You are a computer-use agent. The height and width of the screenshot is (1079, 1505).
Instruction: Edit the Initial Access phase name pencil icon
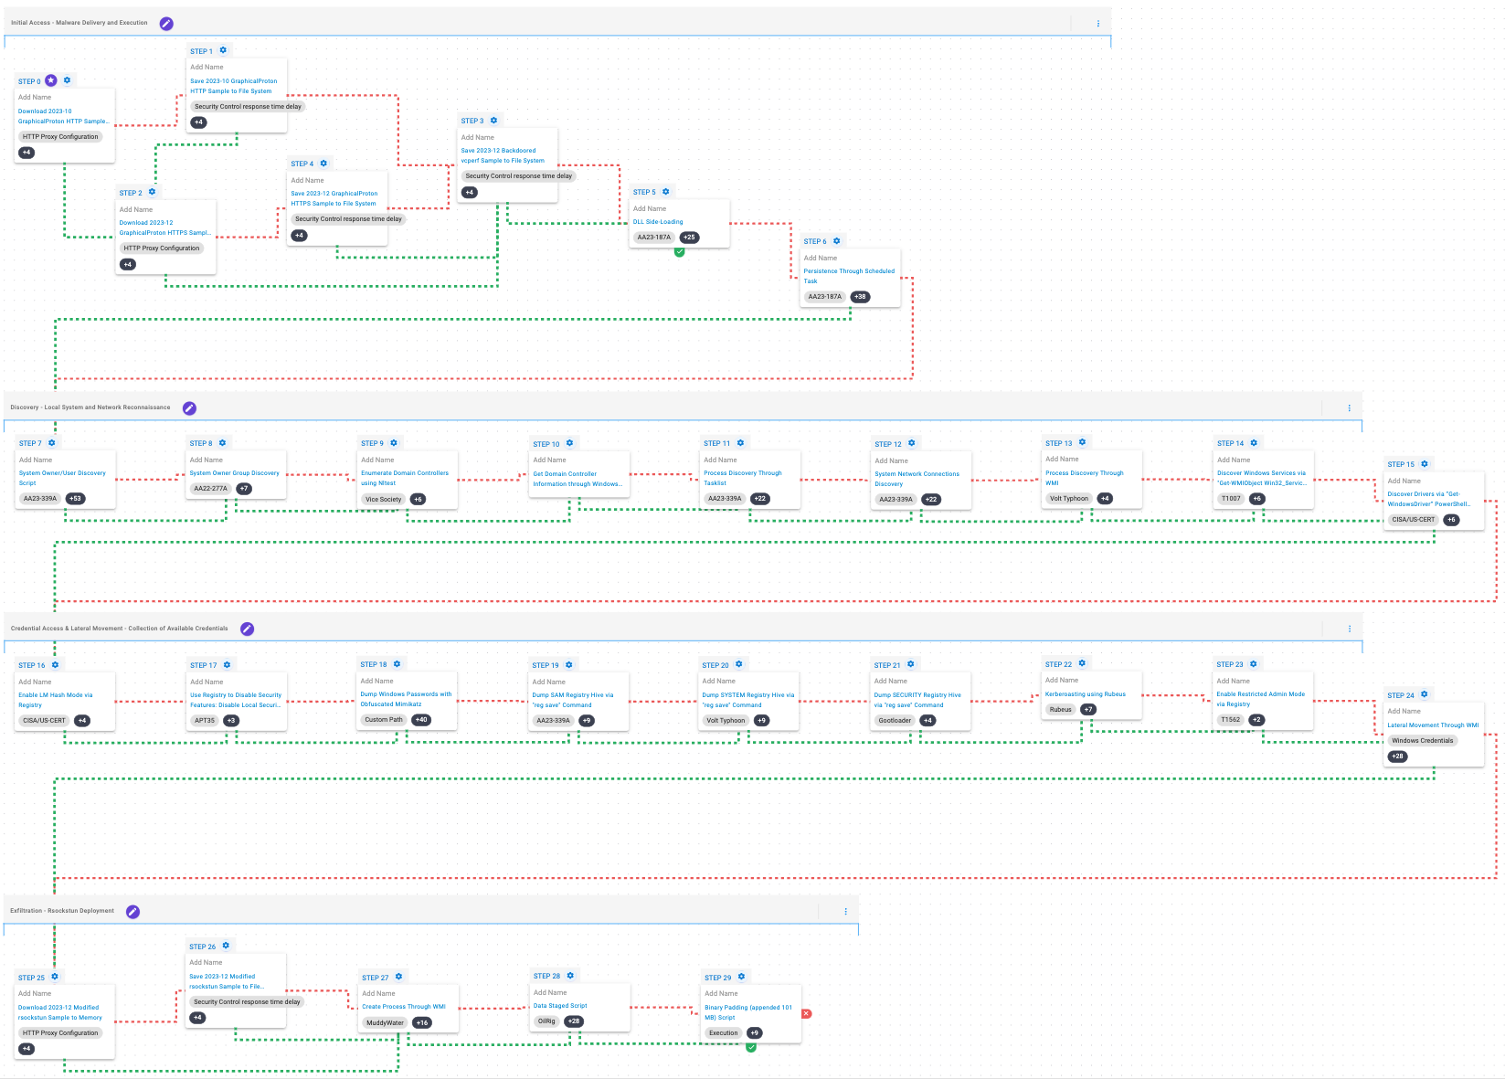[x=166, y=24]
